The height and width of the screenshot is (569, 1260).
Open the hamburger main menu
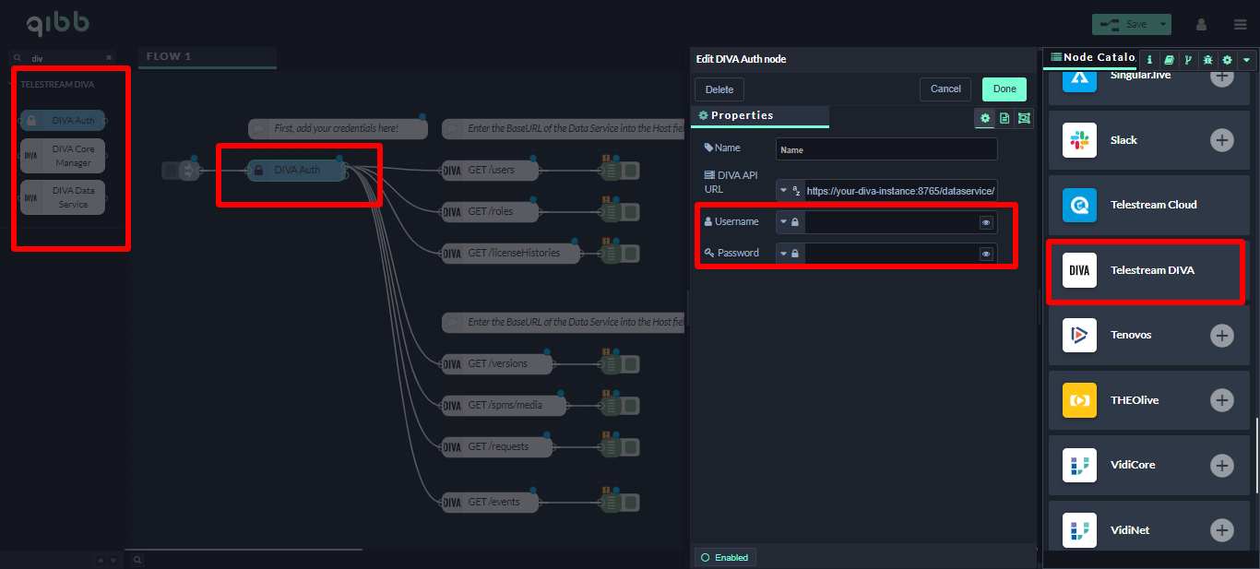tap(1240, 25)
